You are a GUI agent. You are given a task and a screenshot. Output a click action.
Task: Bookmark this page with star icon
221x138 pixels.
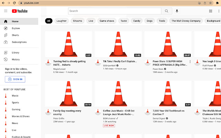[210, 3]
